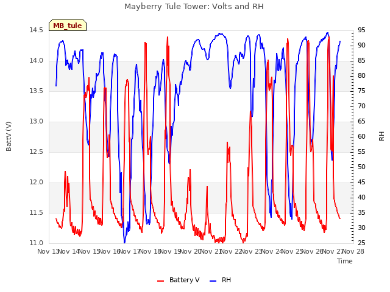Click the 90 right axis value
The height and width of the screenshot is (292, 390).
(x=361, y=45)
